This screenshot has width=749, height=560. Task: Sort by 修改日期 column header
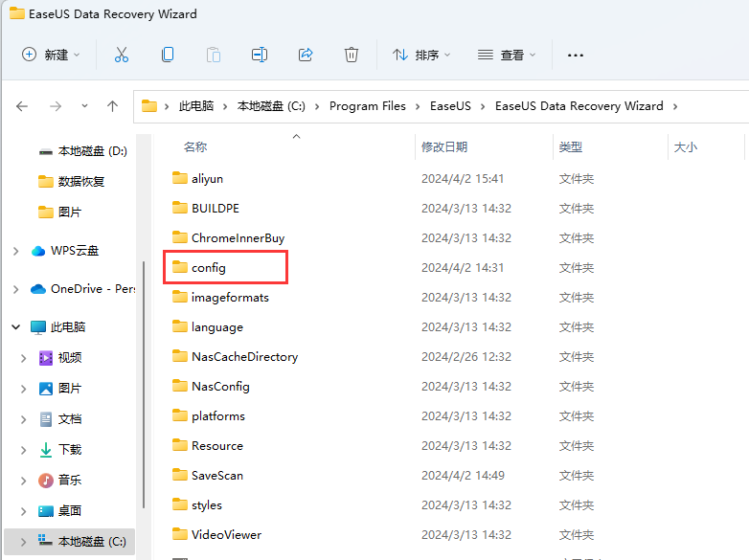click(x=444, y=147)
